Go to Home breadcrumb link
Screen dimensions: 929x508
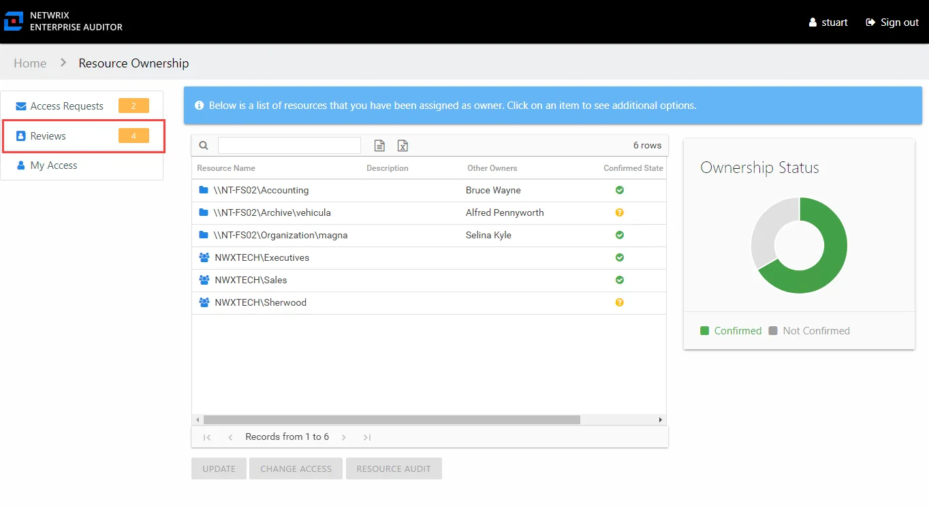point(30,63)
